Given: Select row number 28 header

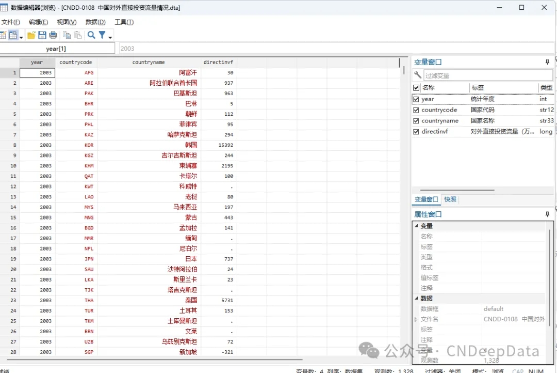Looking at the screenshot, I should [x=10, y=352].
